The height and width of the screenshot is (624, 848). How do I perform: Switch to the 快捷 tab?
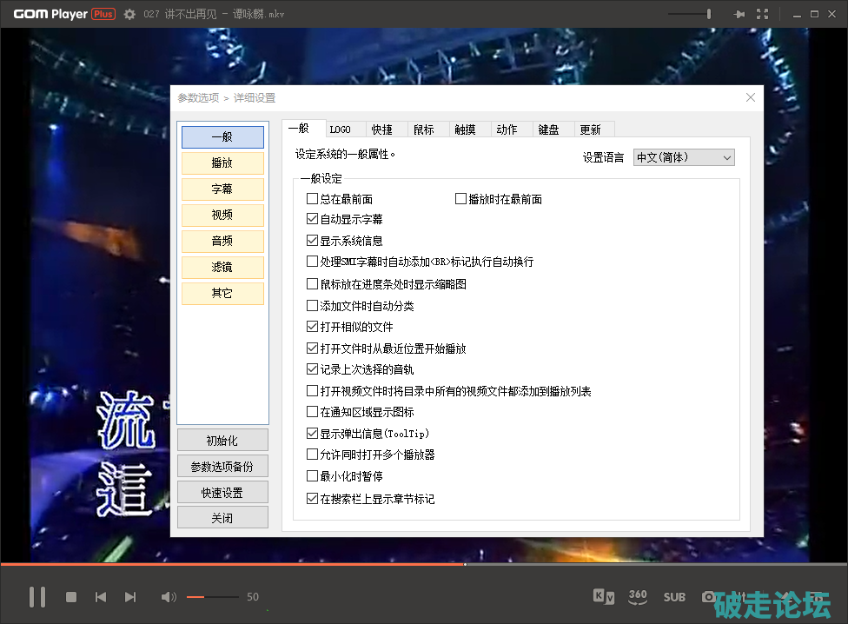coord(382,129)
